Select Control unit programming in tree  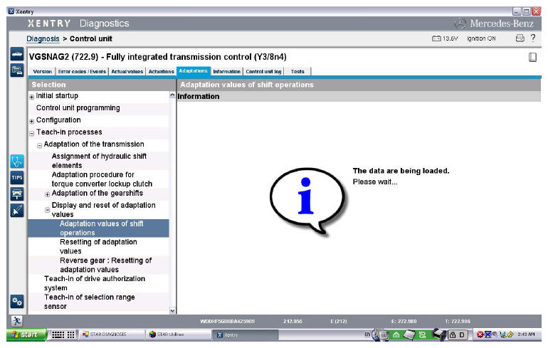[x=78, y=108]
